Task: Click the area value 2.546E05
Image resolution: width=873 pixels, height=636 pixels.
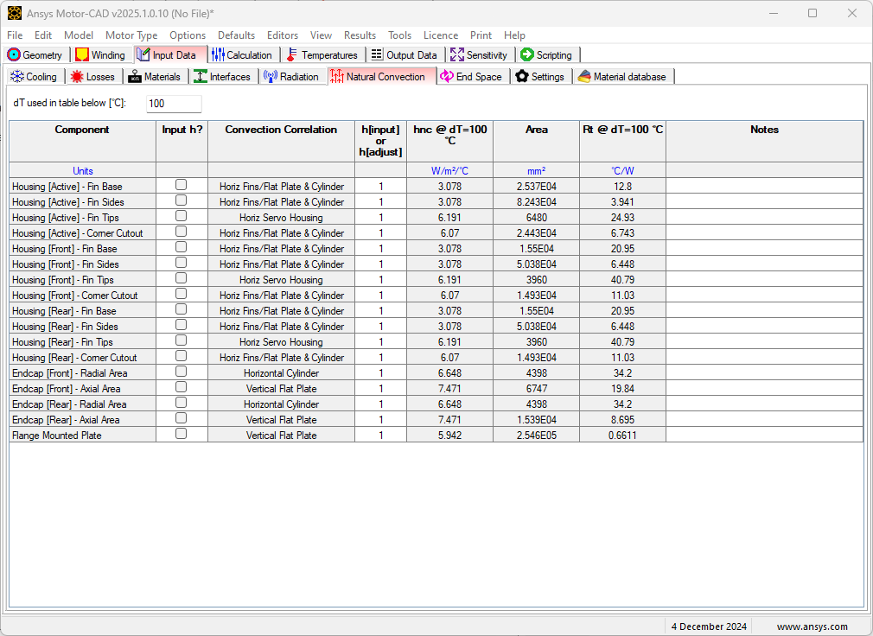Action: [x=536, y=436]
